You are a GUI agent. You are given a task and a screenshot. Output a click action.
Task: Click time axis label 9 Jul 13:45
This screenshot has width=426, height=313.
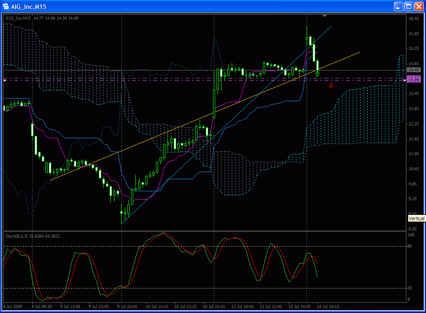point(98,307)
